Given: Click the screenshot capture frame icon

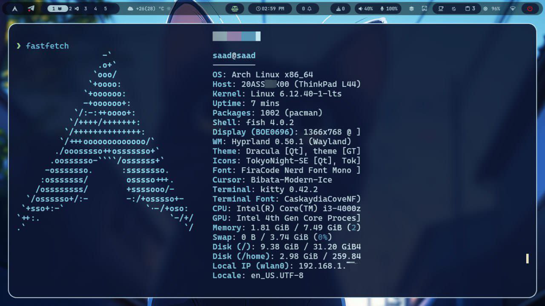Looking at the screenshot, I should pyautogui.click(x=424, y=9).
